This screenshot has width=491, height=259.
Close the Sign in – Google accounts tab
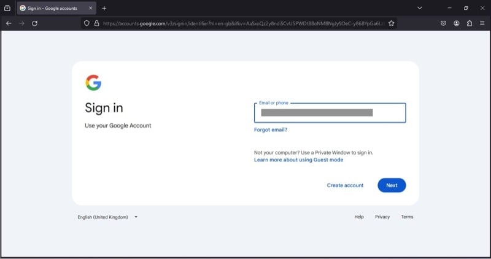[x=90, y=8]
